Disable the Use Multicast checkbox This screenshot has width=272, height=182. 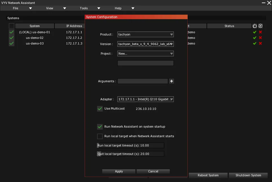(100, 109)
